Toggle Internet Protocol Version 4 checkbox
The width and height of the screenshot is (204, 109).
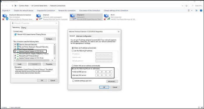pyautogui.click(x=15, y=51)
